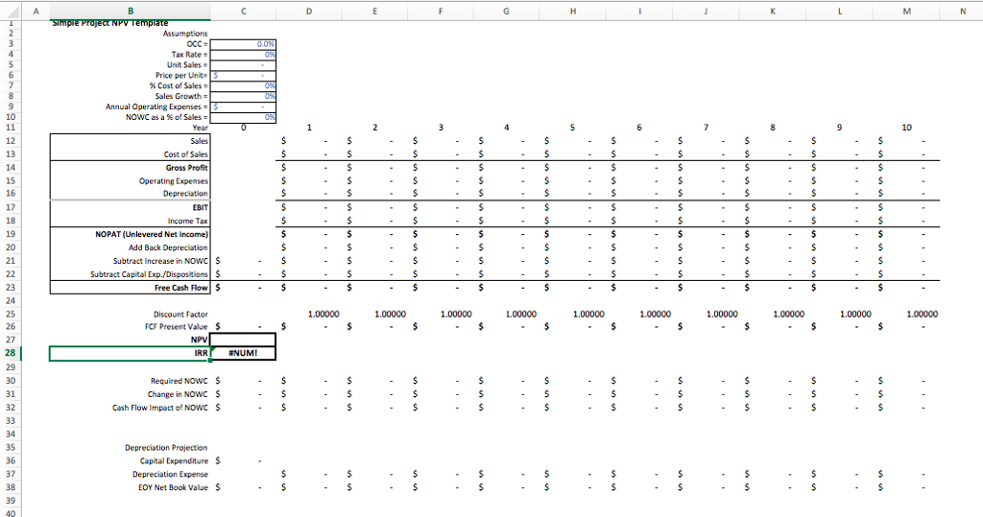Select the empty NPV result cell
This screenshot has width=983, height=517.
243,339
